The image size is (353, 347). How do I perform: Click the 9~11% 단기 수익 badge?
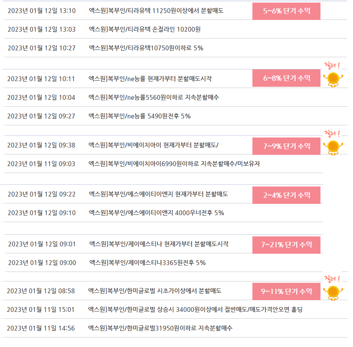point(286,291)
